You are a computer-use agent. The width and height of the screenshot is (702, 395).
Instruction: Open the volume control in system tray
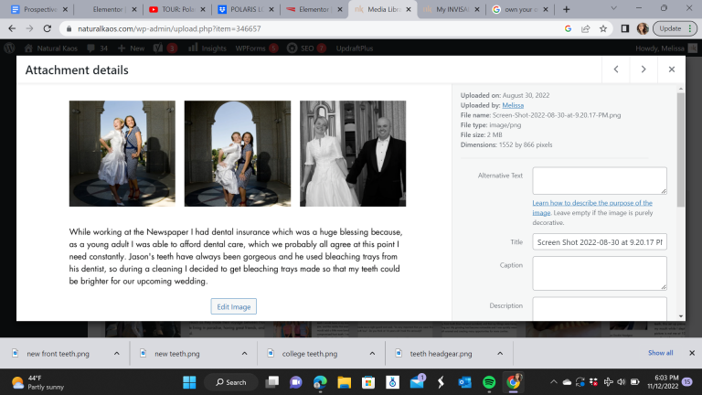[x=622, y=382]
